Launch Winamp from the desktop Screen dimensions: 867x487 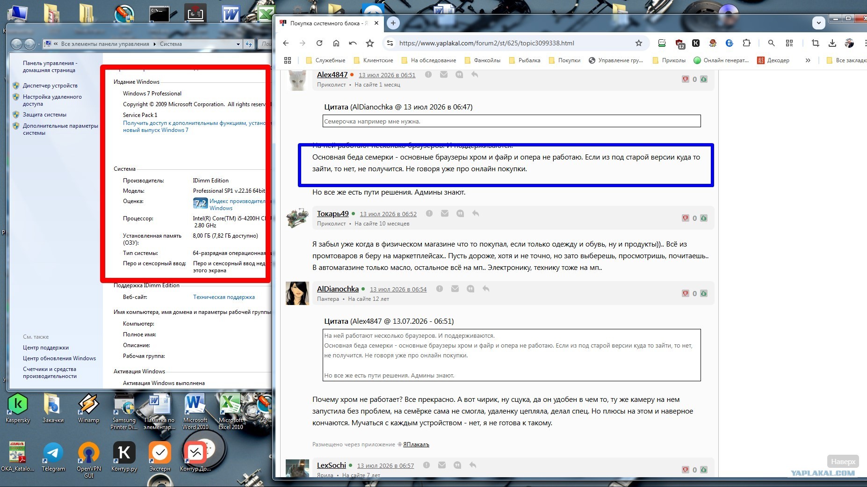pos(88,408)
